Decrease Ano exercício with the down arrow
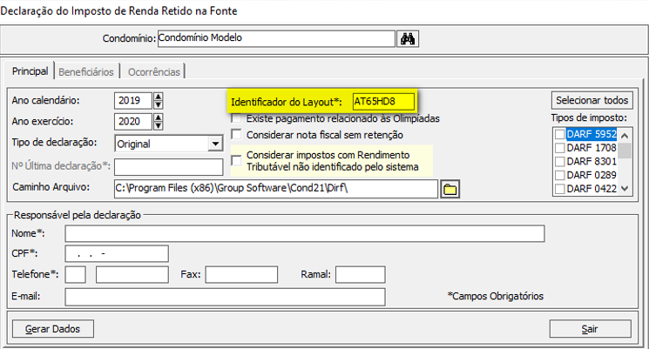The image size is (649, 349). pyautogui.click(x=158, y=125)
